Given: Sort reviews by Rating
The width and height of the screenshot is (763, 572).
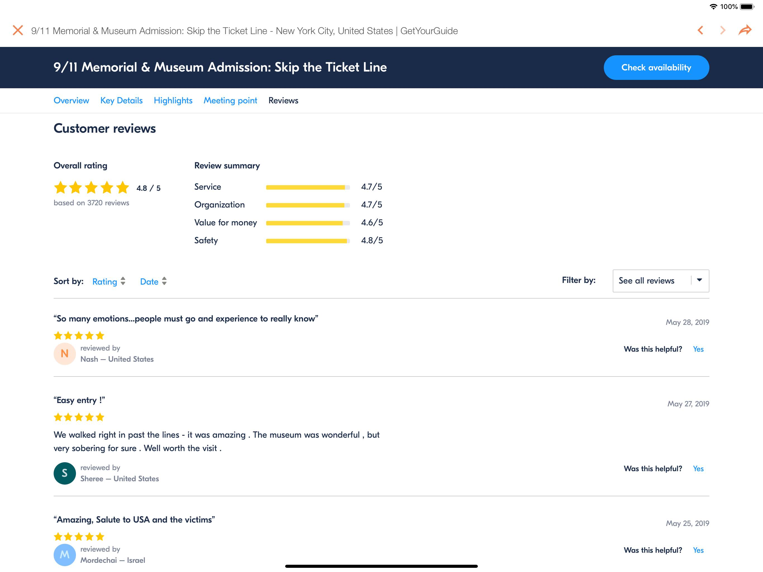Looking at the screenshot, I should pyautogui.click(x=105, y=282).
